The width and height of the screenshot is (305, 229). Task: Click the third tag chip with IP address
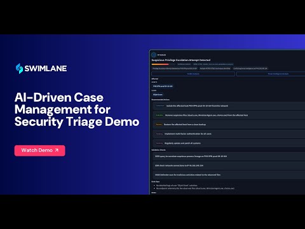[250, 69]
